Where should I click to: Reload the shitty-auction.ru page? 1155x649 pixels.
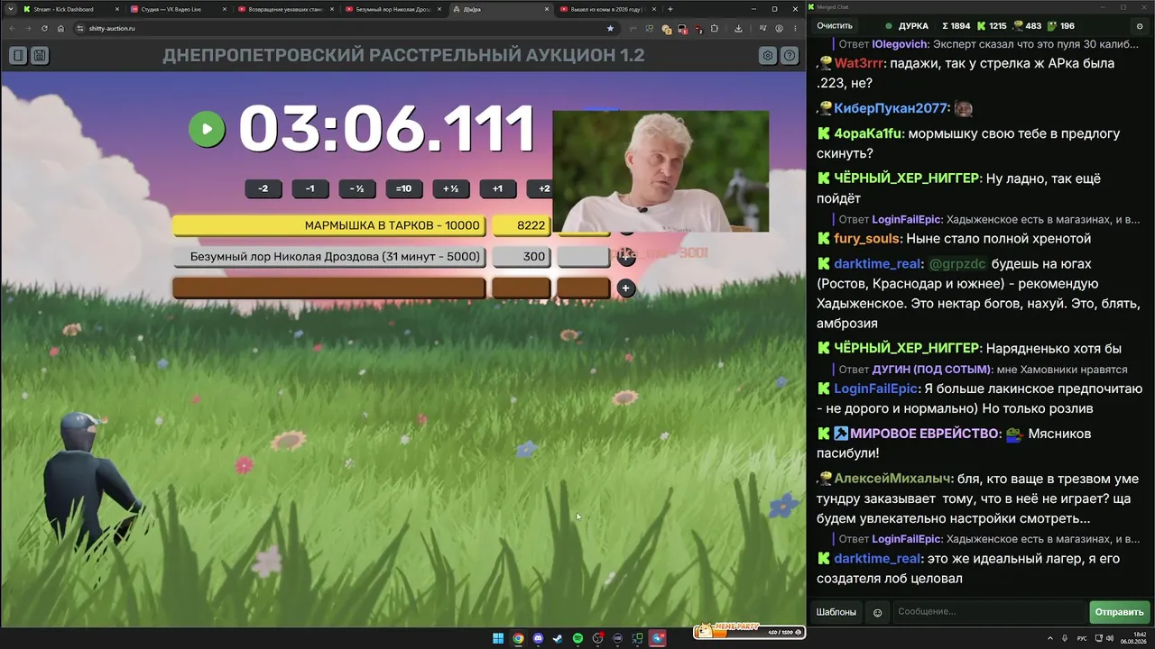point(44,28)
